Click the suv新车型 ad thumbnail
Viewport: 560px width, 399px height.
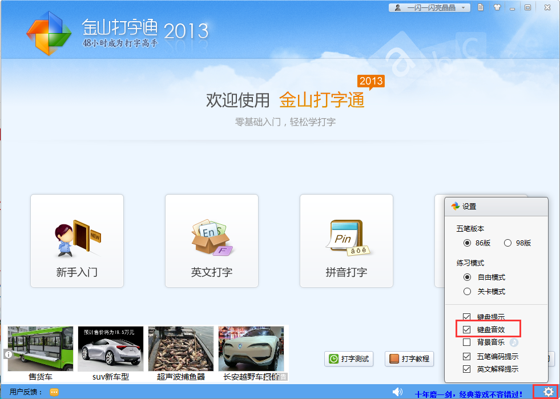[x=111, y=349]
